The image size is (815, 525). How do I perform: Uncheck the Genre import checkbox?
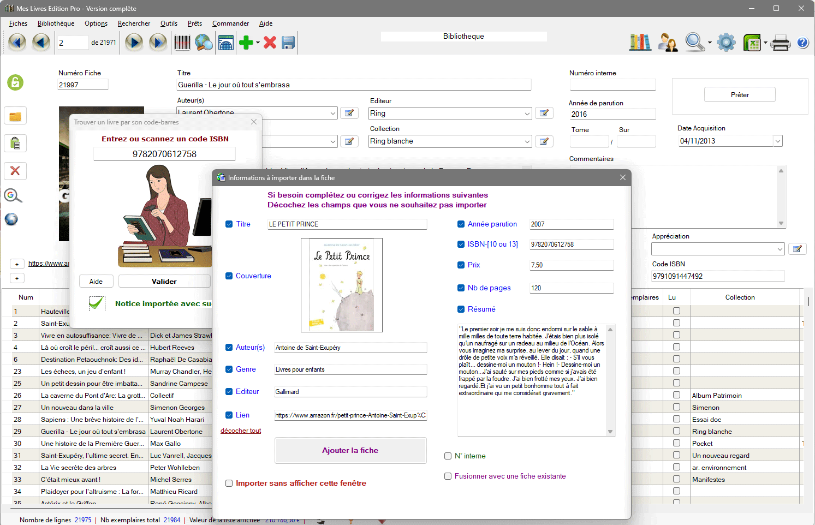coord(229,369)
